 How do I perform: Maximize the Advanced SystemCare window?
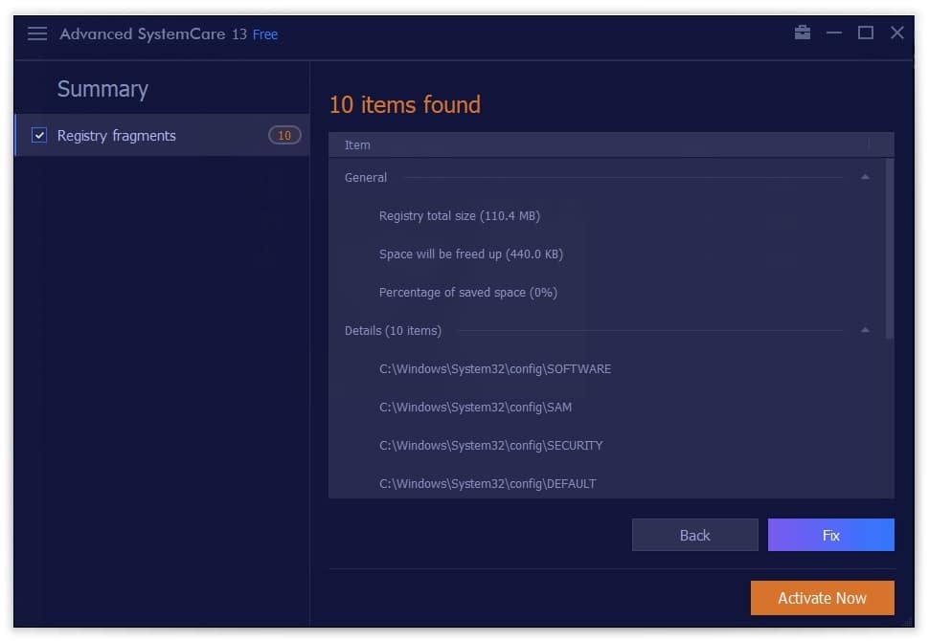[866, 33]
